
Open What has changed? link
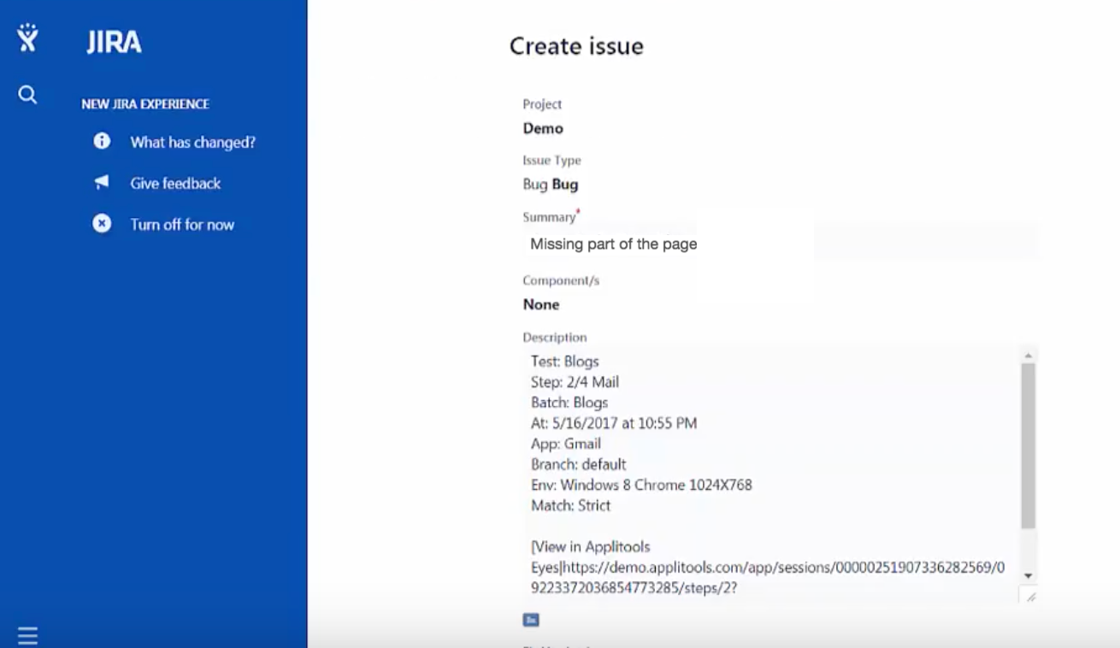[x=192, y=142]
